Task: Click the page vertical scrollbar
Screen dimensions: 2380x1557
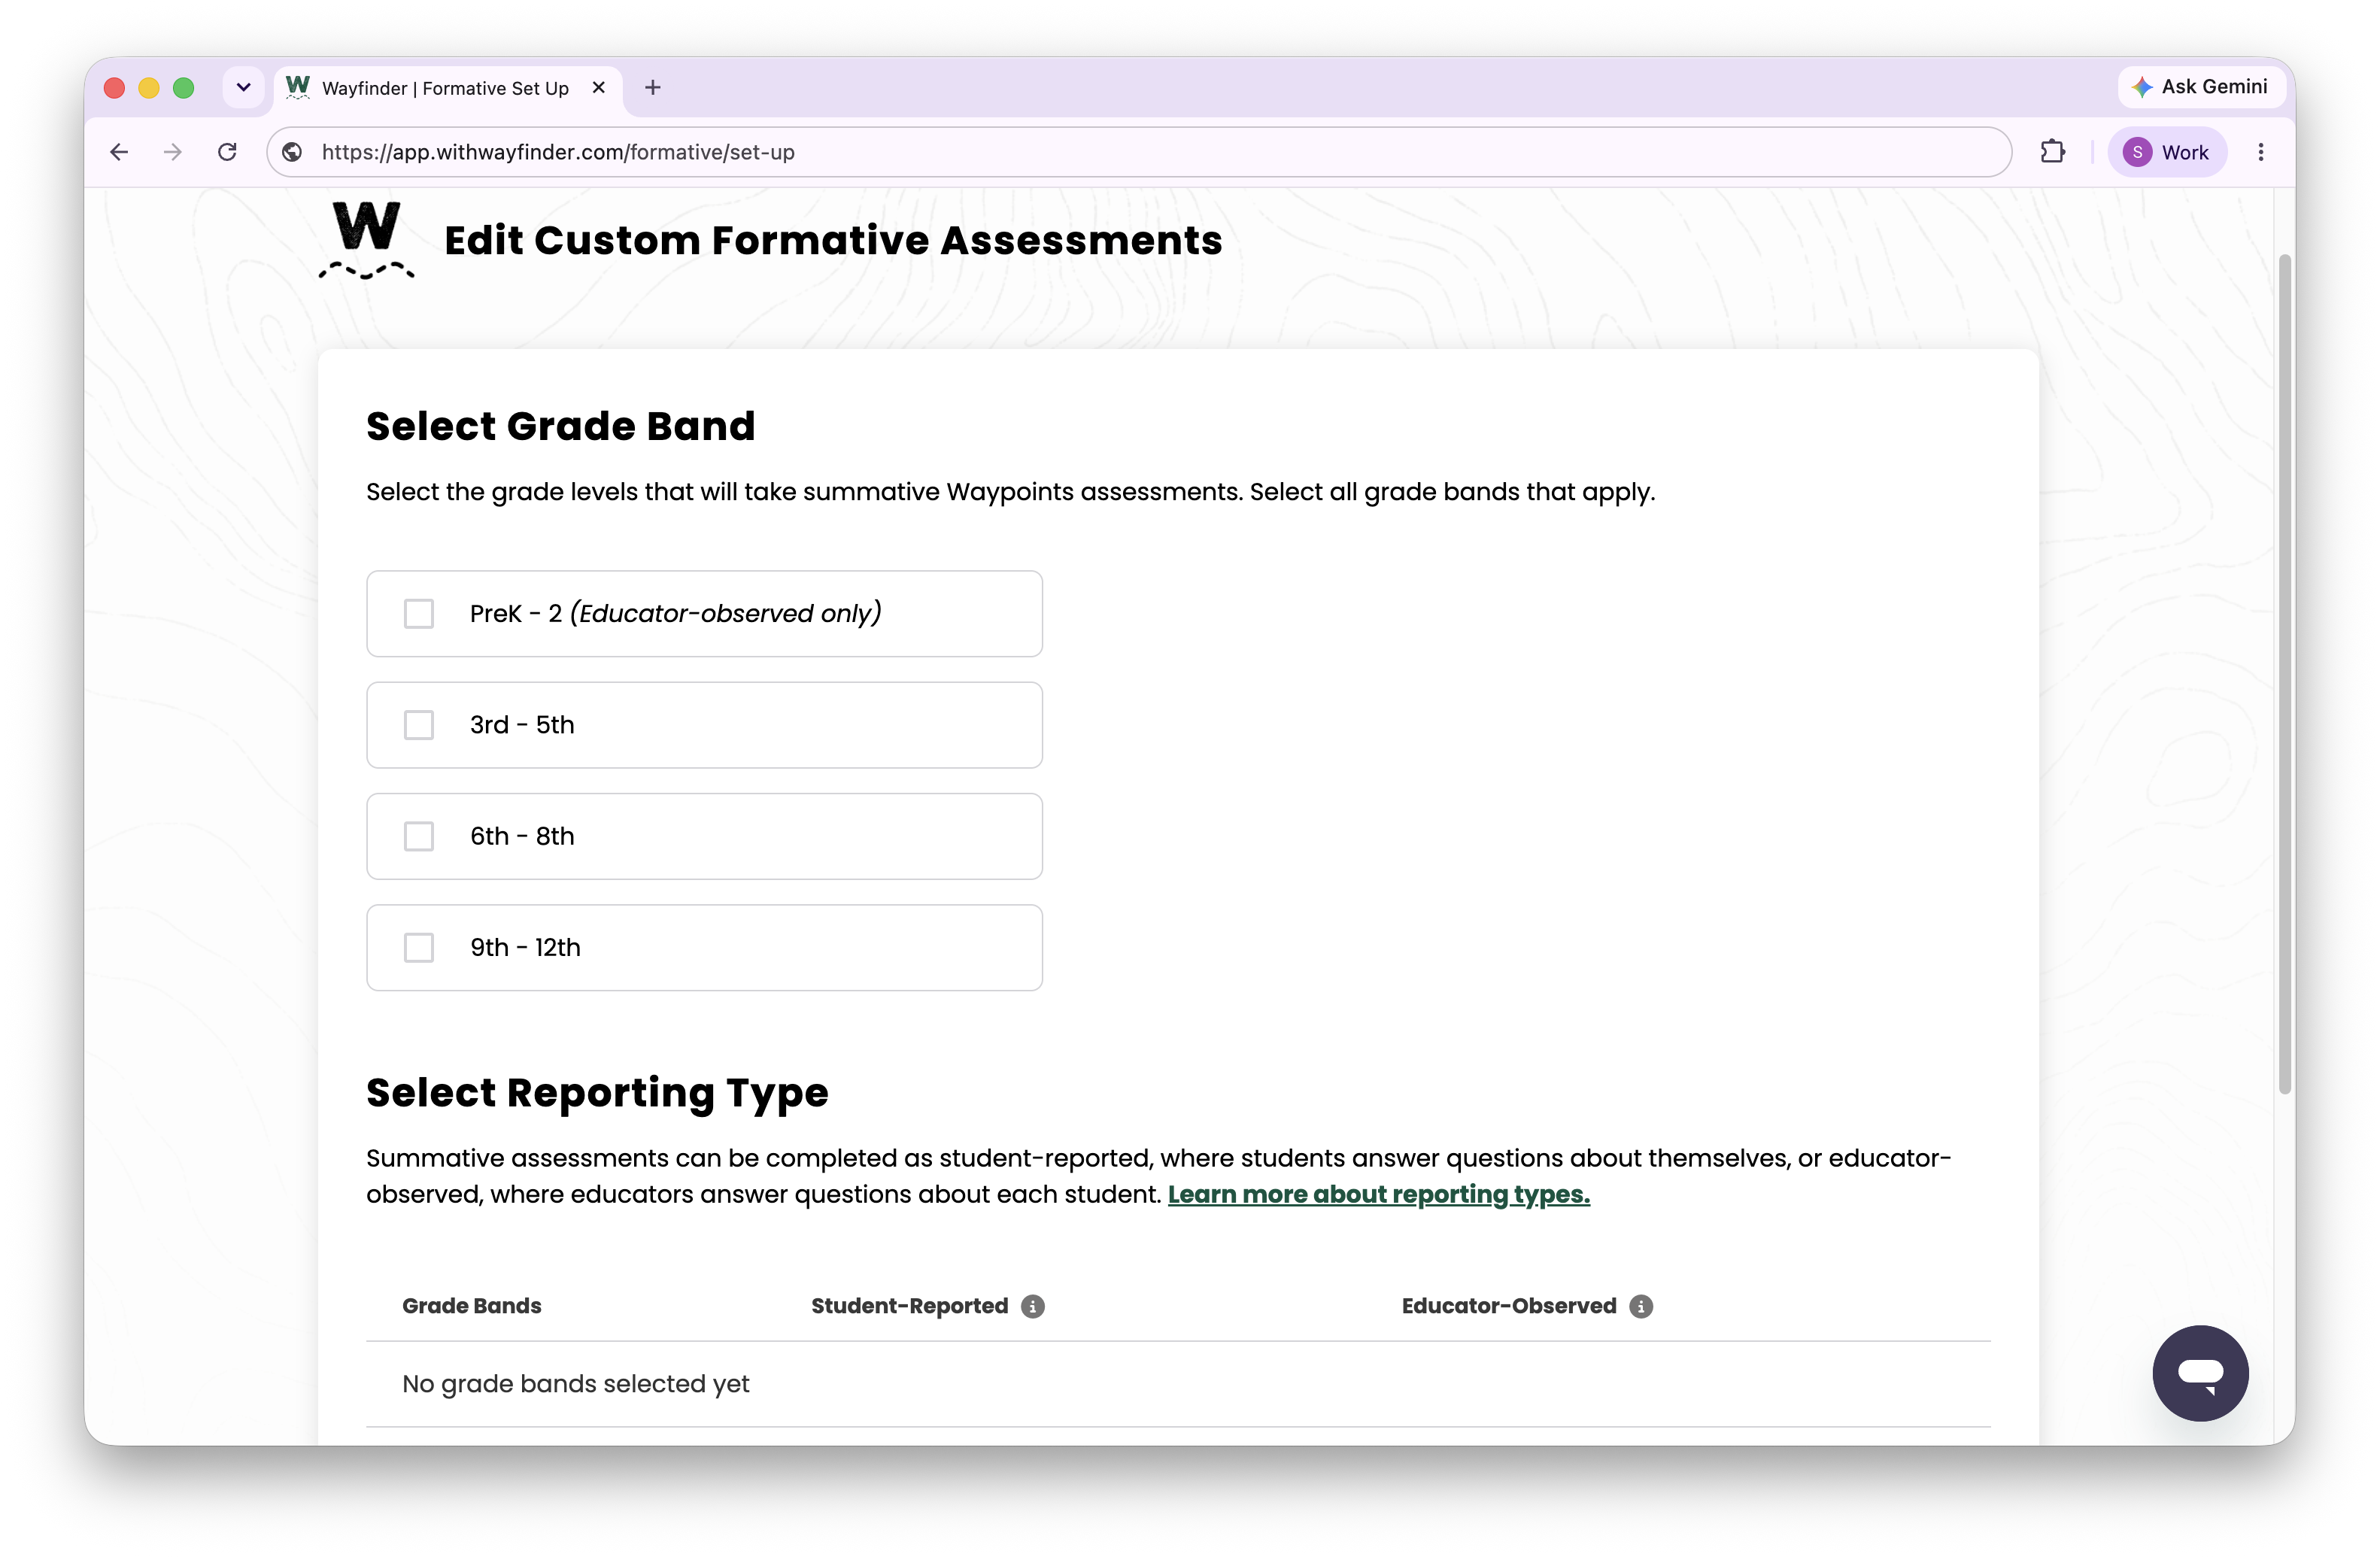Action: [2284, 674]
